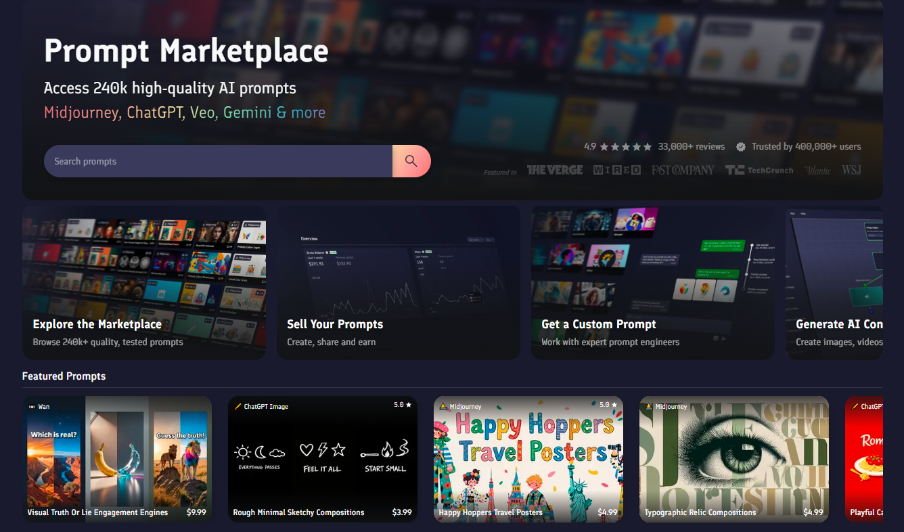Open the Explore the Marketplace card
The width and height of the screenshot is (904, 532).
pos(144,283)
